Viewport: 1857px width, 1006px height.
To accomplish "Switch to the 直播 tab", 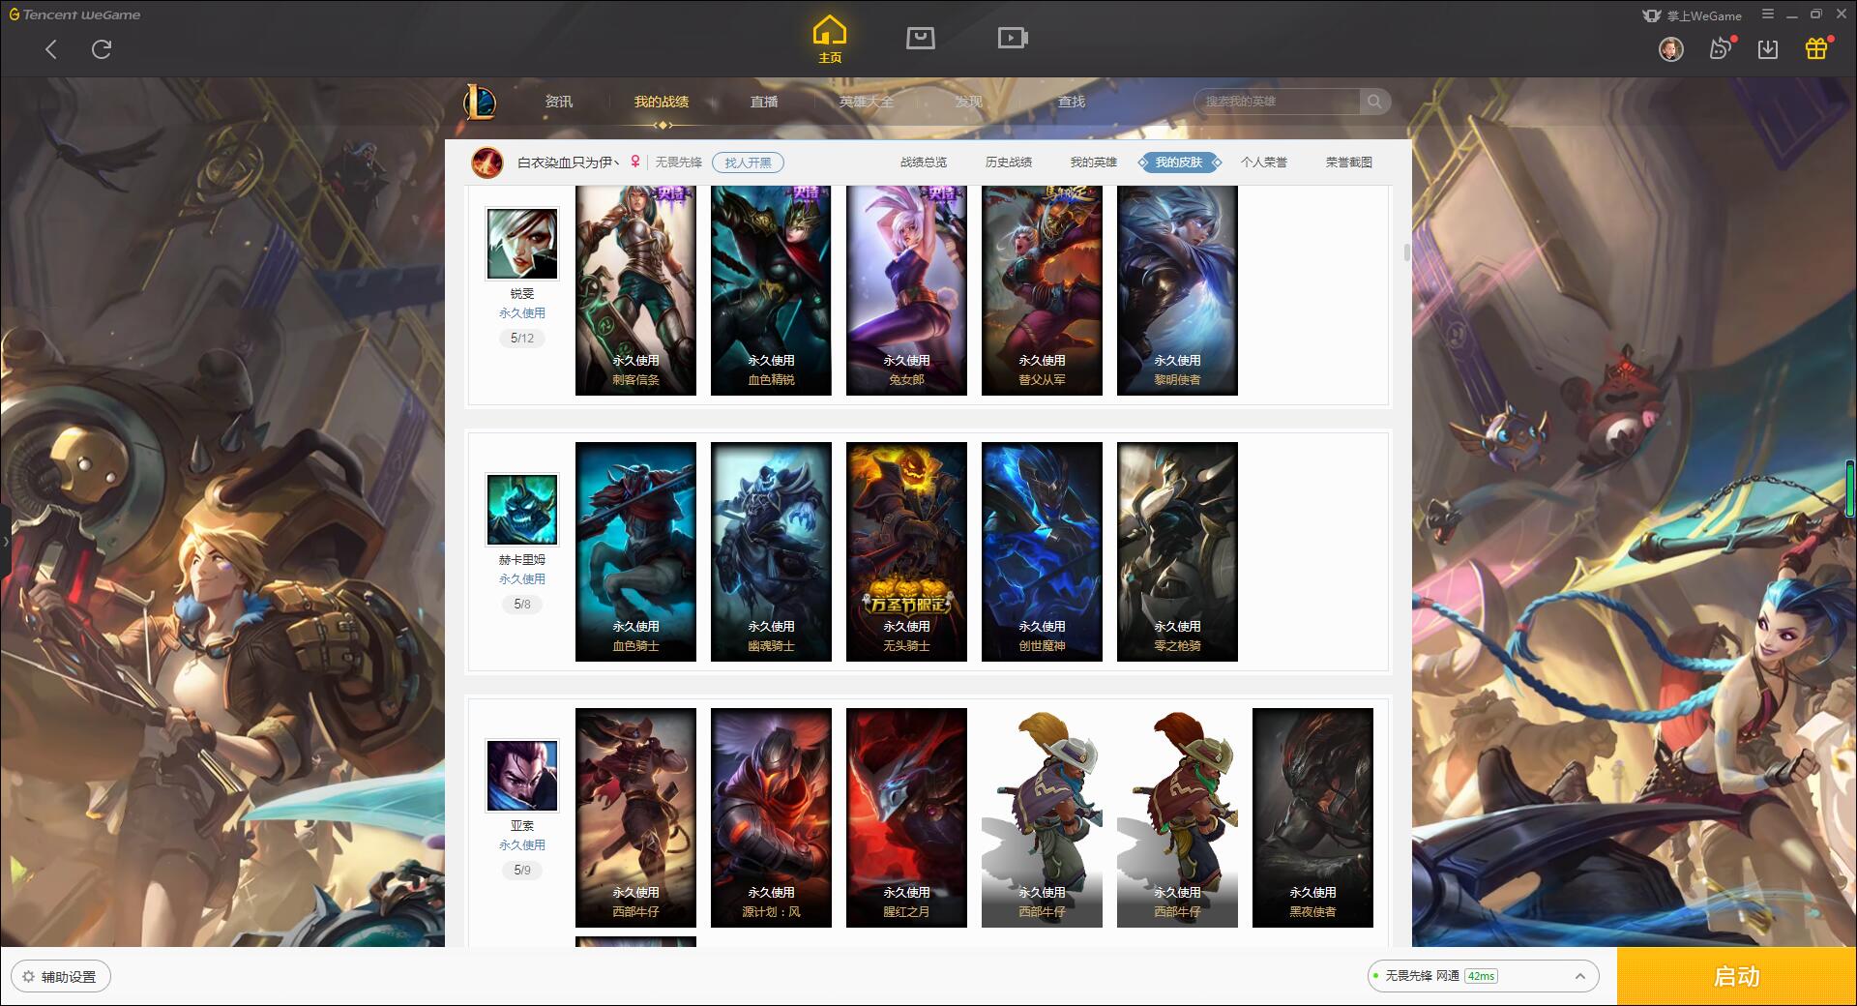I will [764, 102].
